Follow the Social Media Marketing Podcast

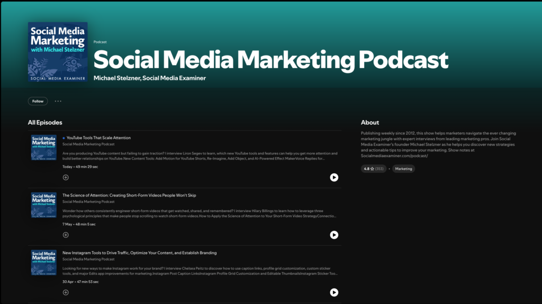tap(38, 101)
